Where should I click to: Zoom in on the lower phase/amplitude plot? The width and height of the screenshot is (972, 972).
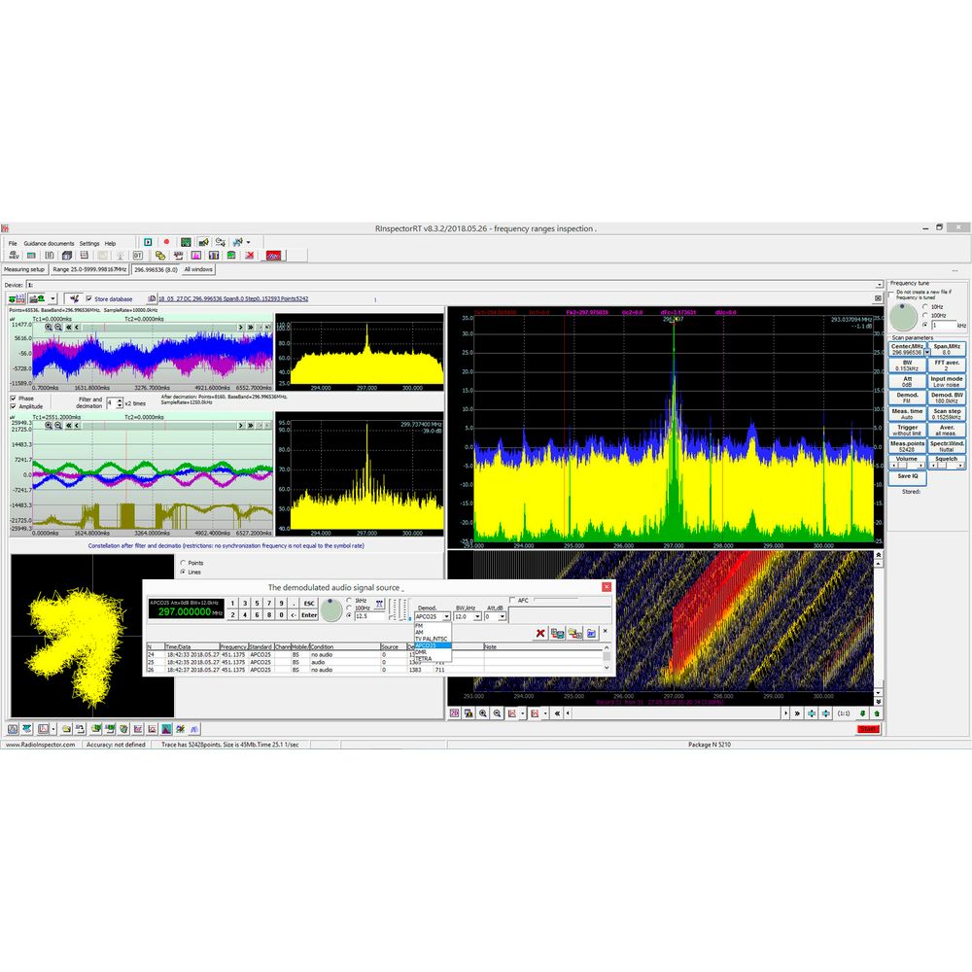pos(49,426)
